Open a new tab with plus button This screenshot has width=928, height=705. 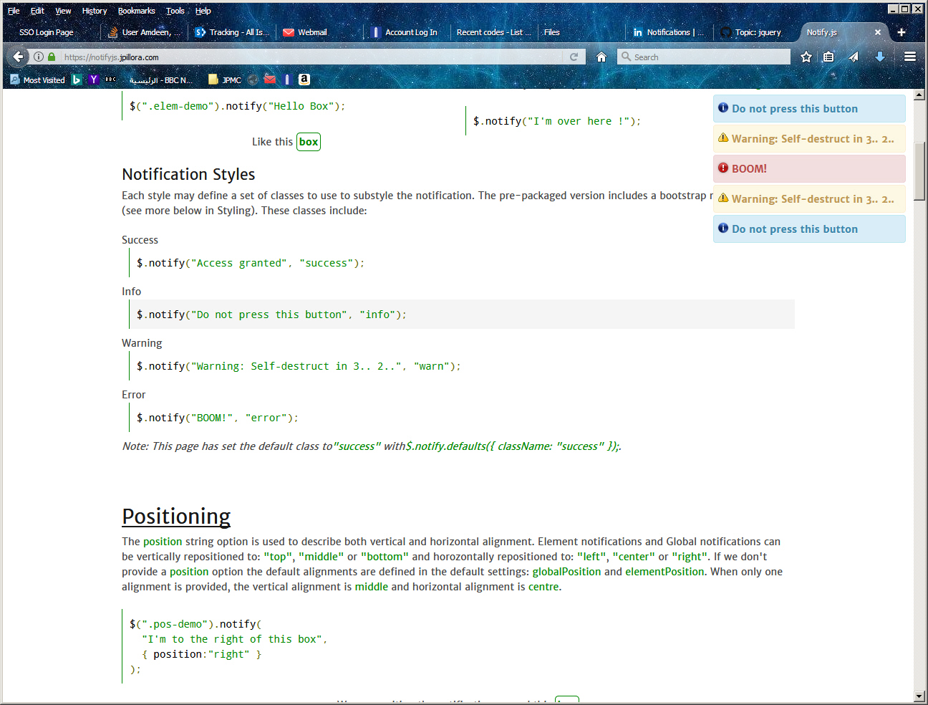[902, 32]
